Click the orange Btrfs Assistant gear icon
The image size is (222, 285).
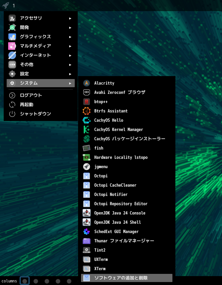(87, 111)
